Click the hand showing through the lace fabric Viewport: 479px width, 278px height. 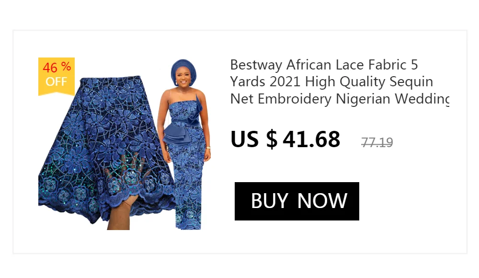[x=122, y=196]
